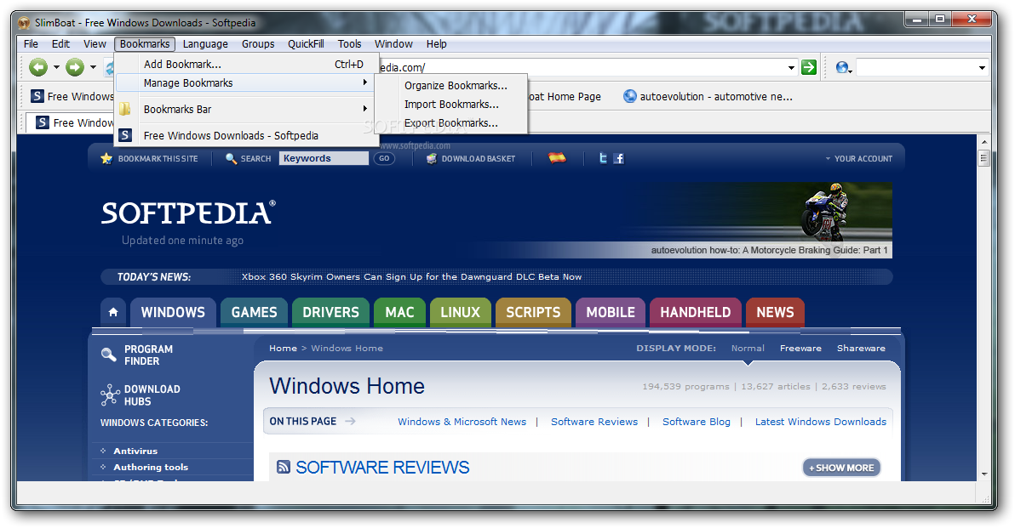Open the QuickFill menu

[x=306, y=44]
